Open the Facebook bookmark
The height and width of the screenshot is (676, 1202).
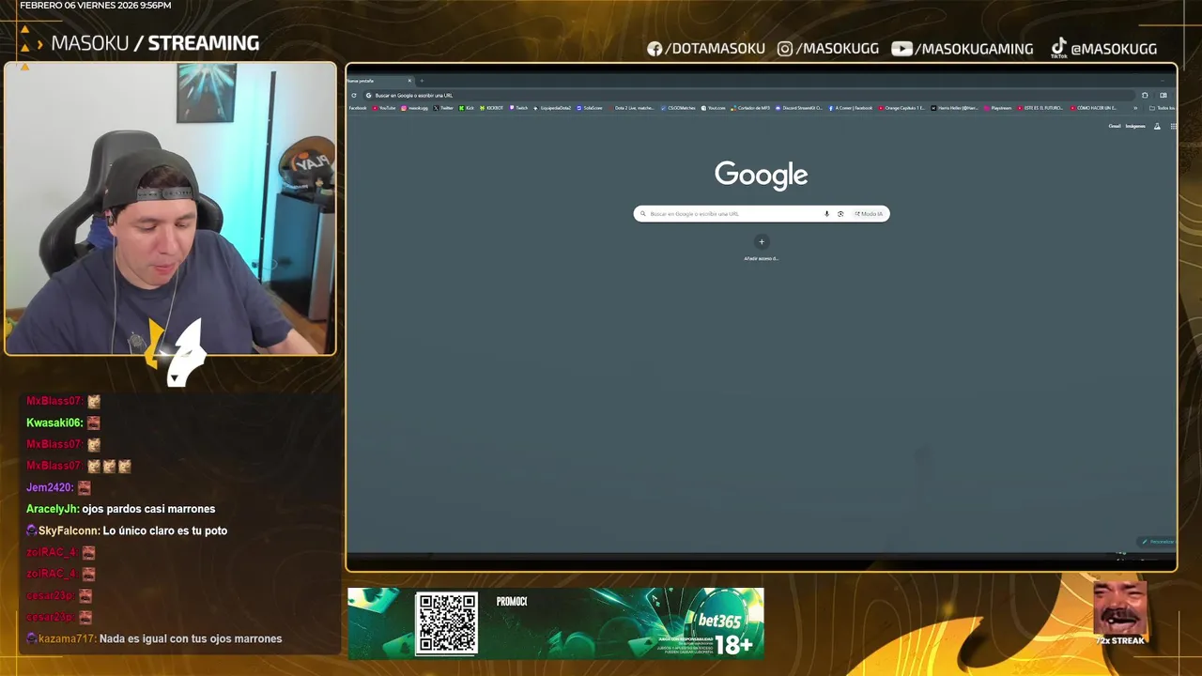[358, 108]
